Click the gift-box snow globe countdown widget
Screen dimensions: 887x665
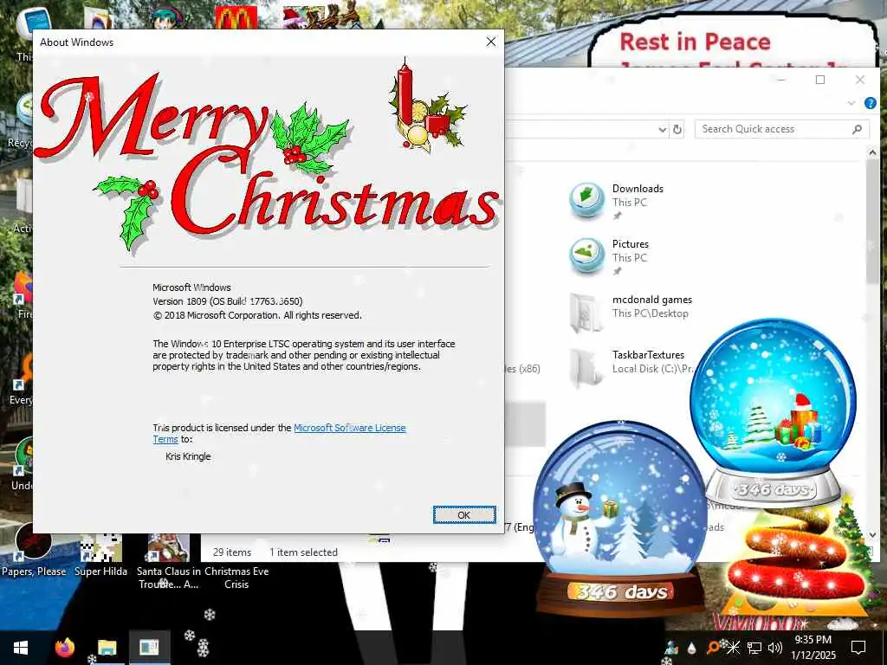pos(774,411)
